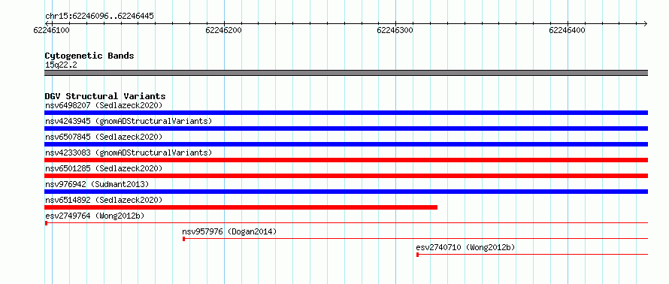The height and width of the screenshot is (284, 669).
Task: Select the blue bar under nsv976942
Action: point(346,192)
